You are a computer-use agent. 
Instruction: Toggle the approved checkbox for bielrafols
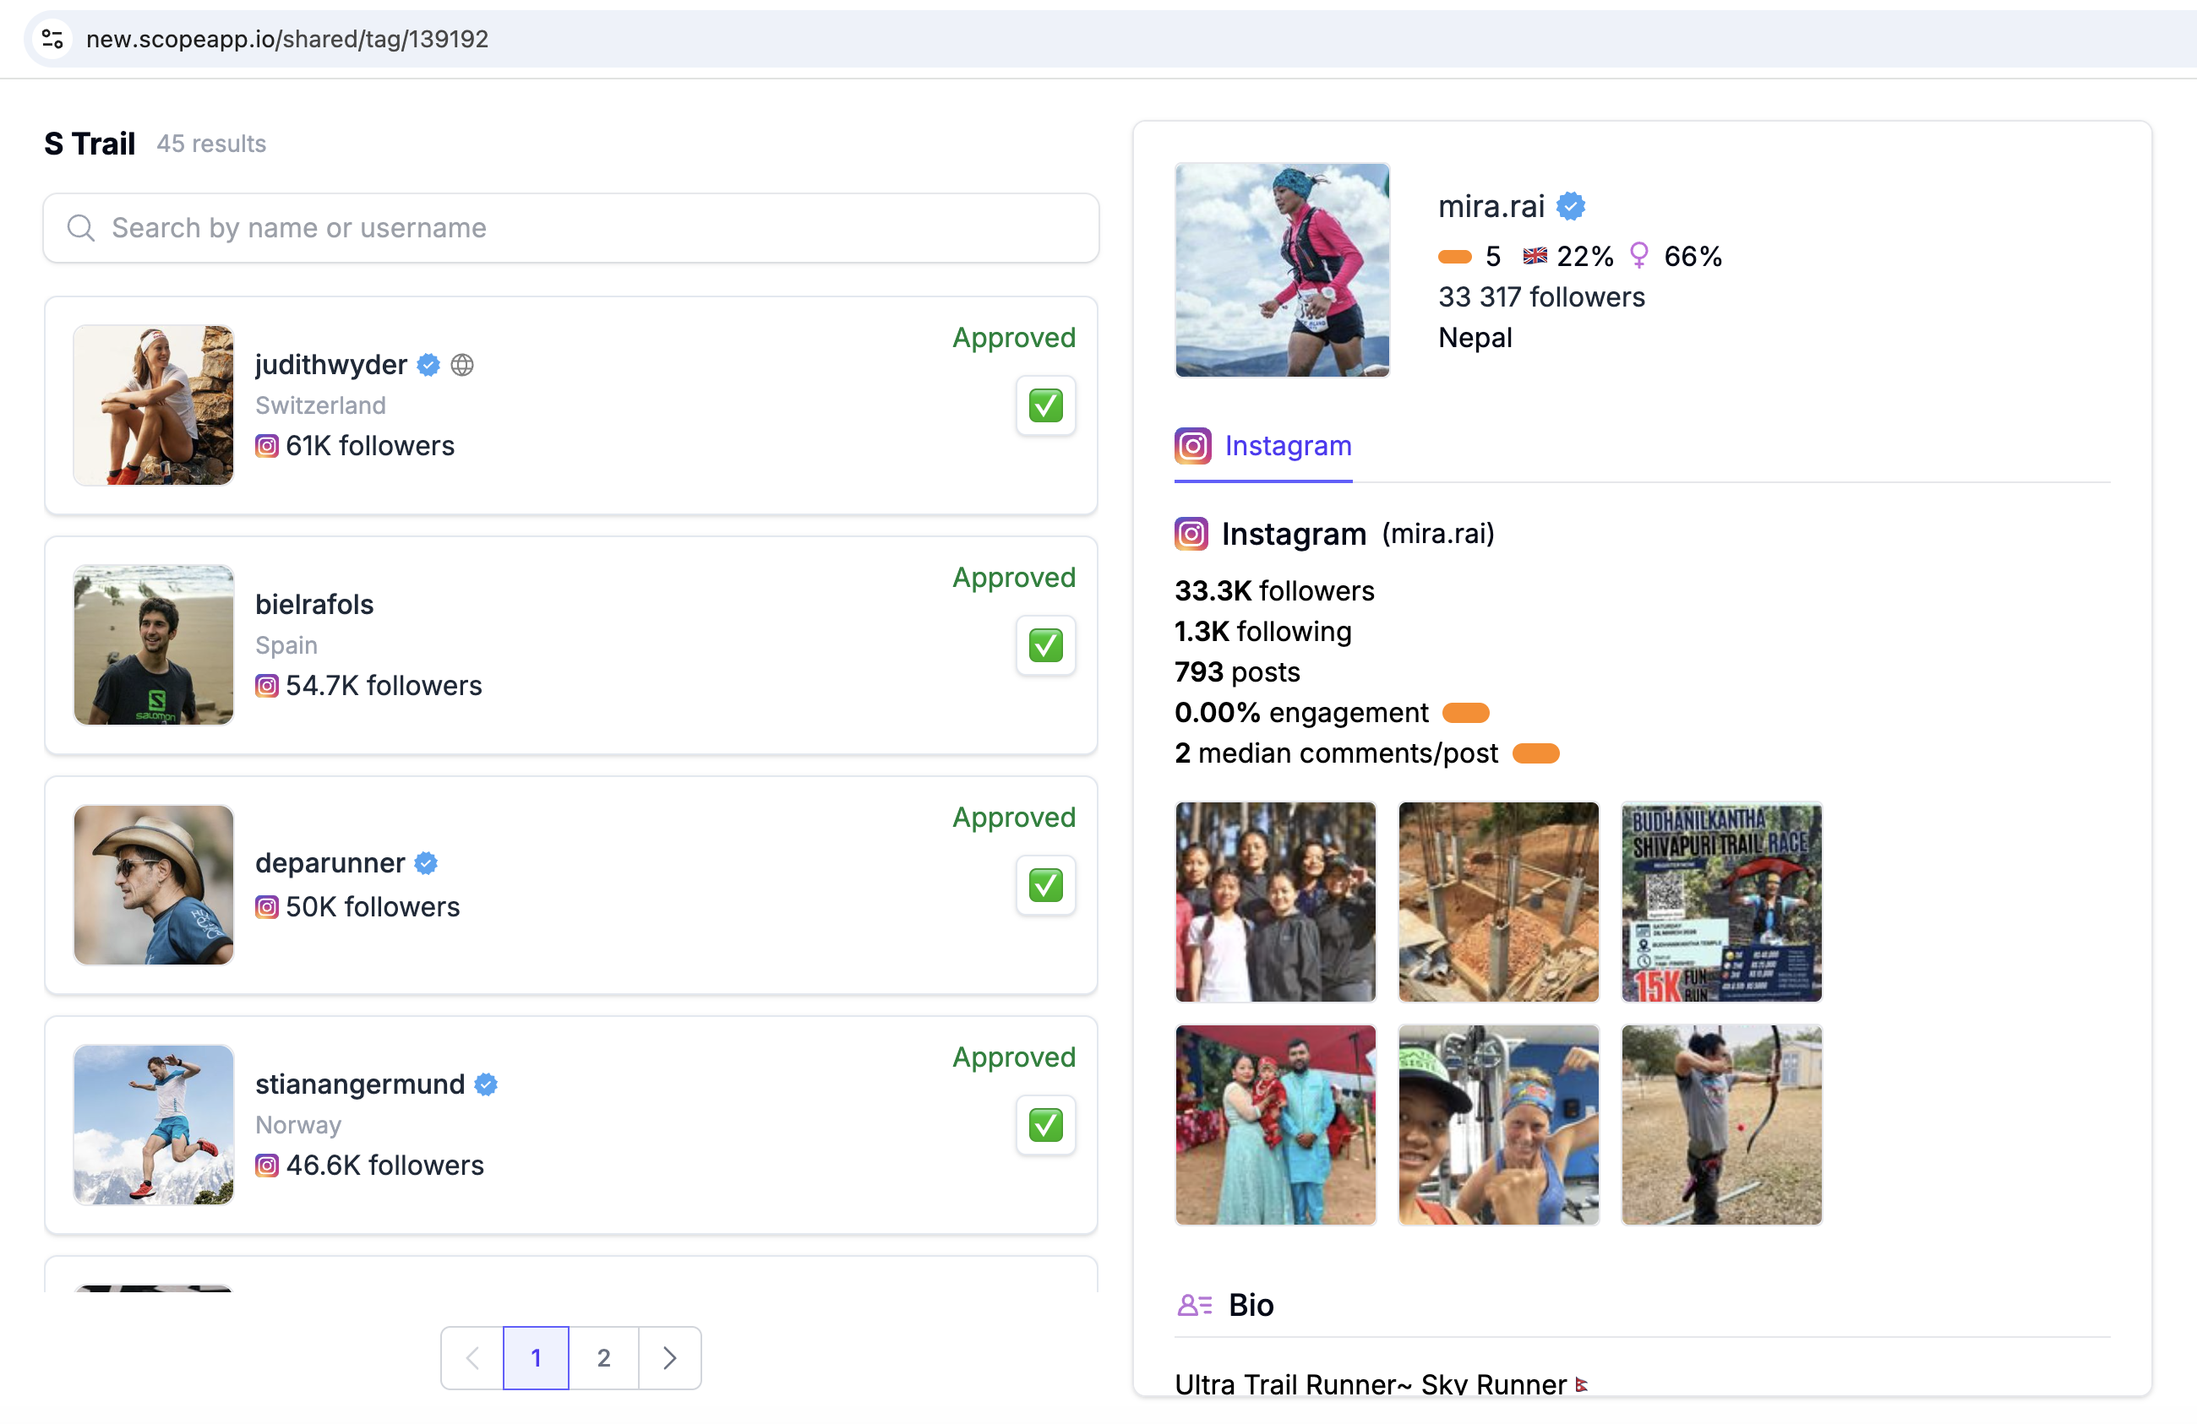point(1045,646)
